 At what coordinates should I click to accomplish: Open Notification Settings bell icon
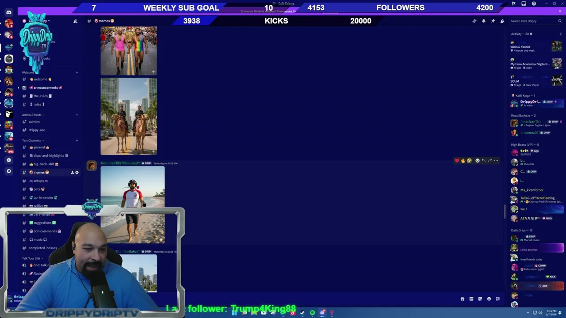tap(484, 21)
